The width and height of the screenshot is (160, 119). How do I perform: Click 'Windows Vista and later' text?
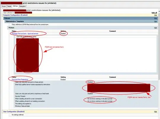23,106
